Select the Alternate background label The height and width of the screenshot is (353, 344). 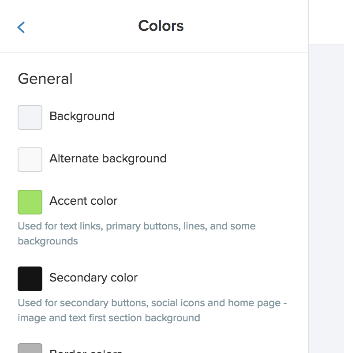[108, 158]
